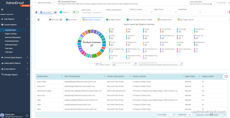The image size is (230, 118).
Task: Select Combo View mode
Action: click(46, 13)
